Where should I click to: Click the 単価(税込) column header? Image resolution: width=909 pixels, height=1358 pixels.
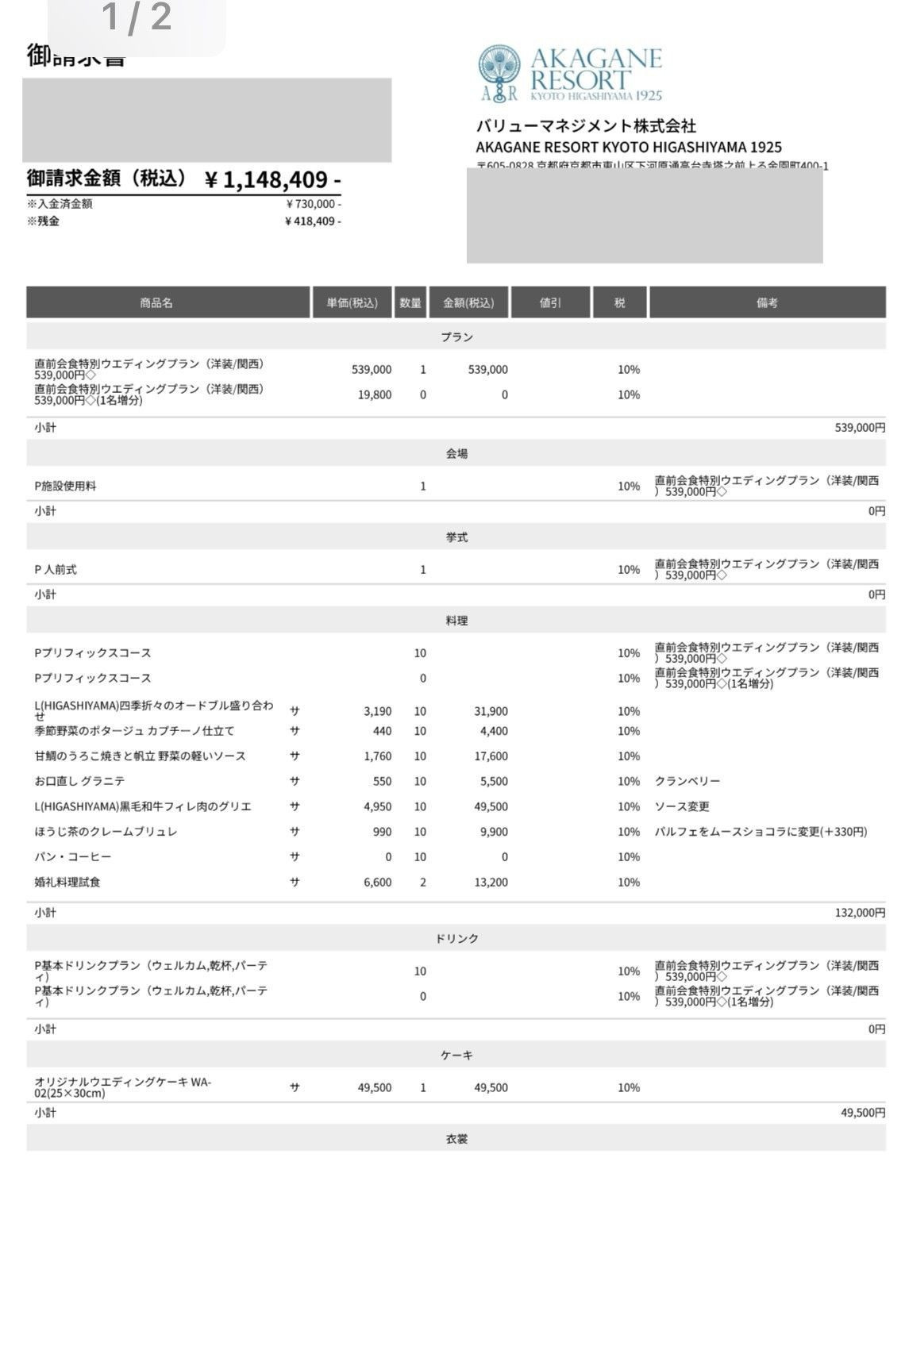click(x=352, y=302)
